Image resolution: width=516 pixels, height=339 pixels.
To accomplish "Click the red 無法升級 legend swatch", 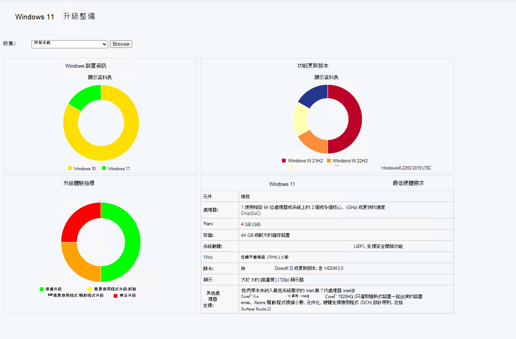I will pyautogui.click(x=116, y=296).
